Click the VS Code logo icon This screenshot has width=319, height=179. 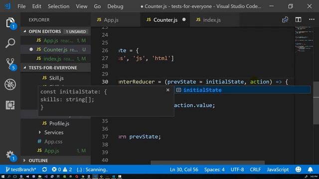pos(7,6)
